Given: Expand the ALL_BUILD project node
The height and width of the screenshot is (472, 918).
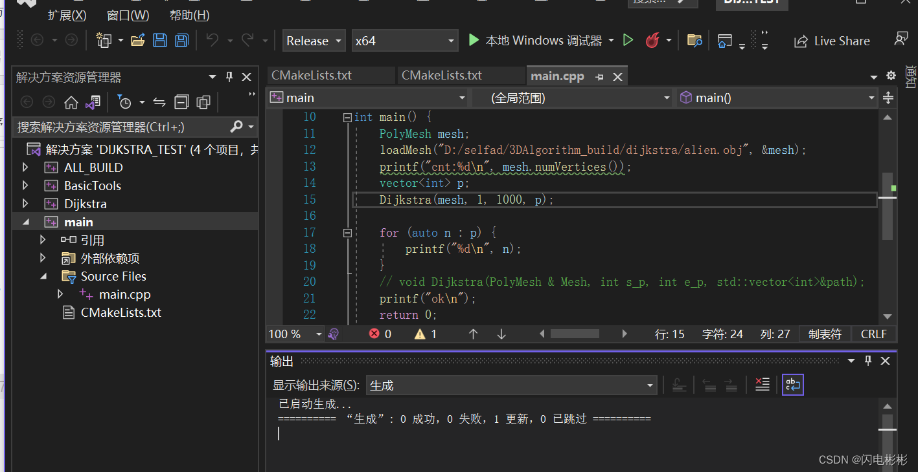Looking at the screenshot, I should point(25,167).
